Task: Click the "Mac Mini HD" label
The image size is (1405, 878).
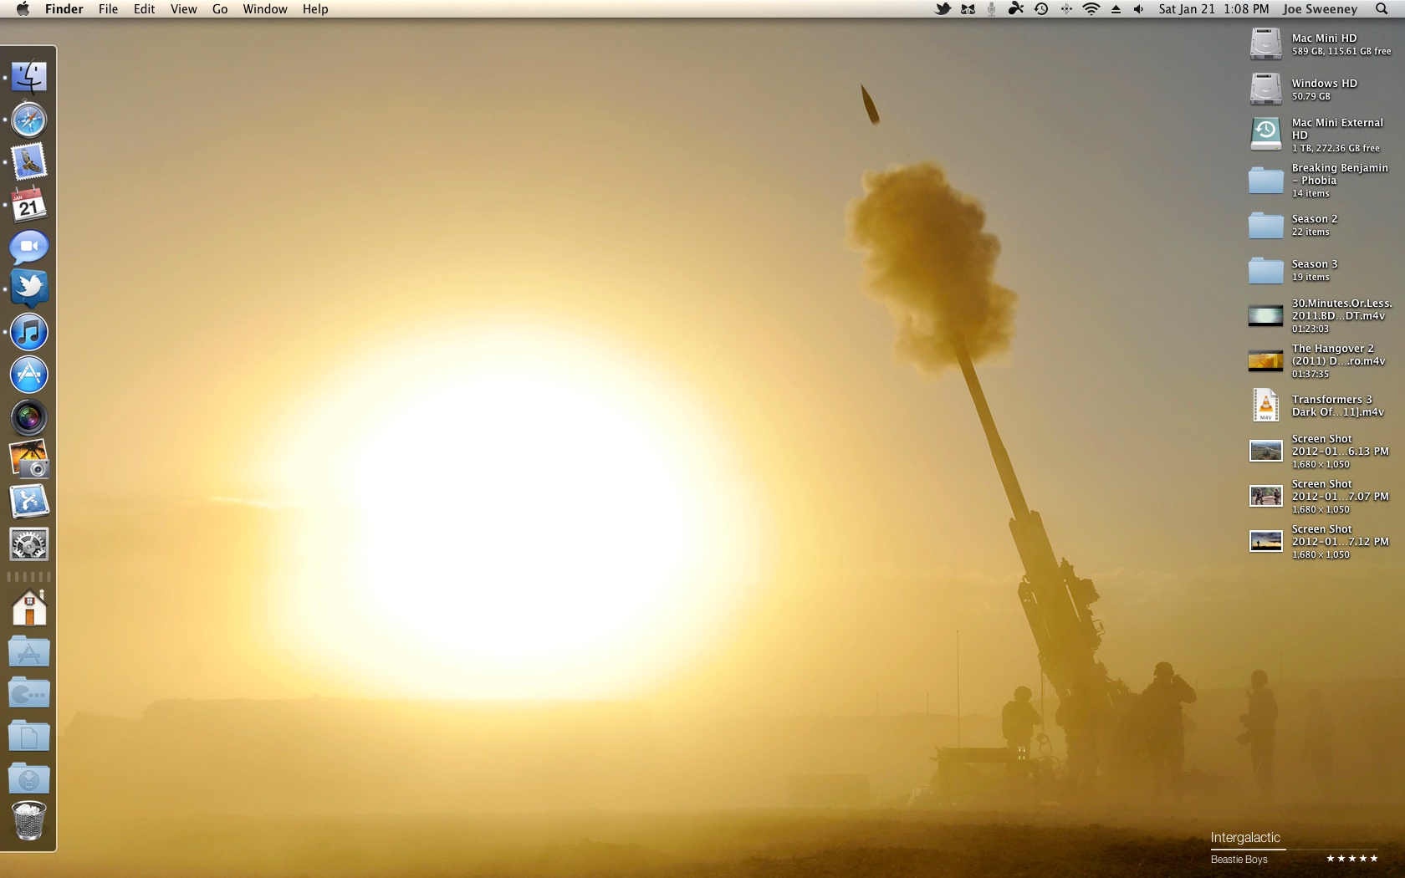Action: pyautogui.click(x=1324, y=38)
